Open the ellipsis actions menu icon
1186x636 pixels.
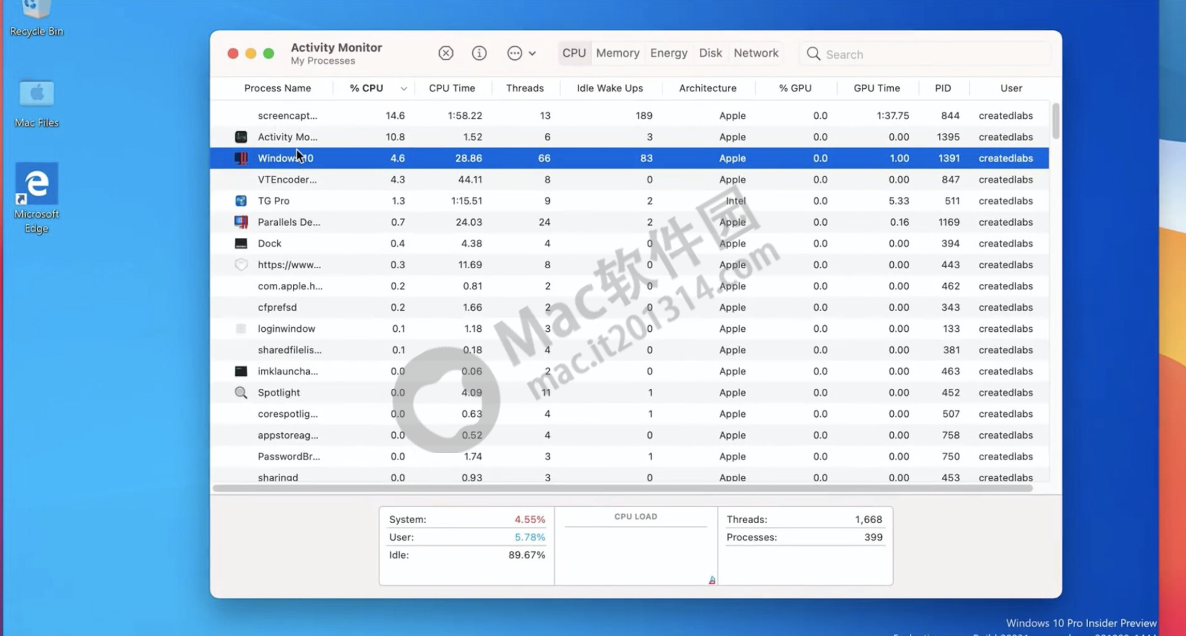tap(514, 53)
